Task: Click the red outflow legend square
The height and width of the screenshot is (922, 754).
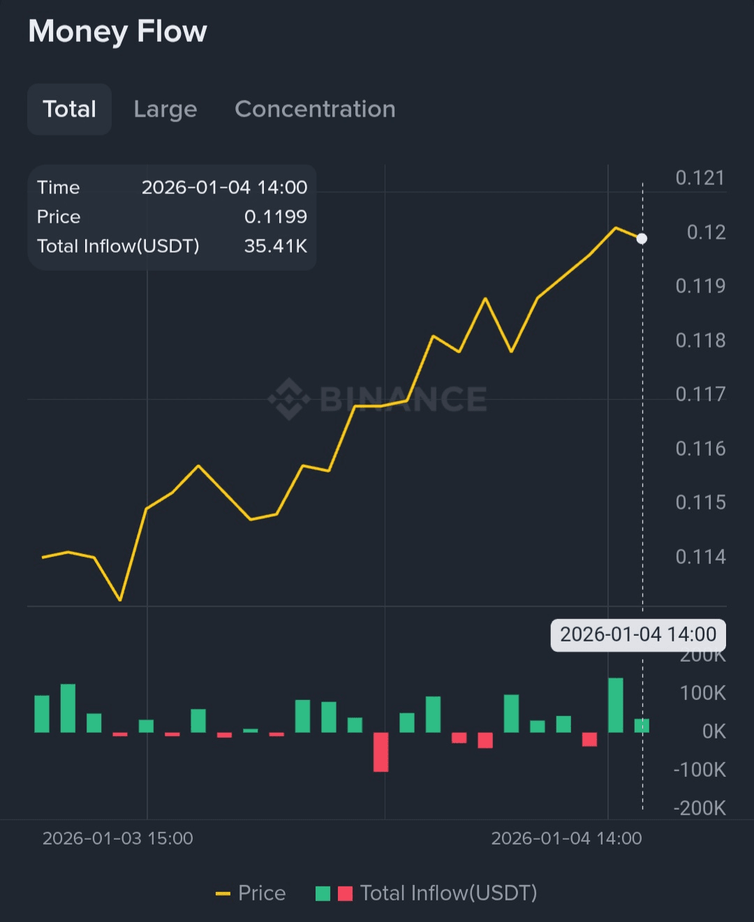Action: (345, 893)
